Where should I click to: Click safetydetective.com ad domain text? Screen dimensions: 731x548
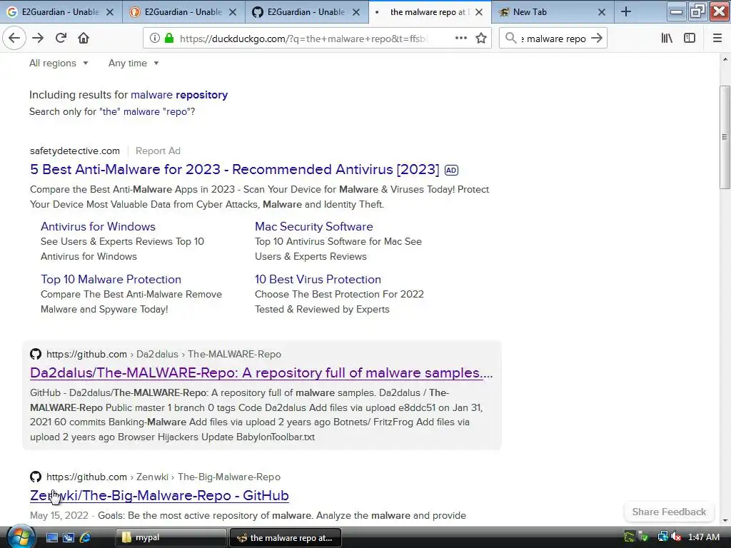[74, 151]
